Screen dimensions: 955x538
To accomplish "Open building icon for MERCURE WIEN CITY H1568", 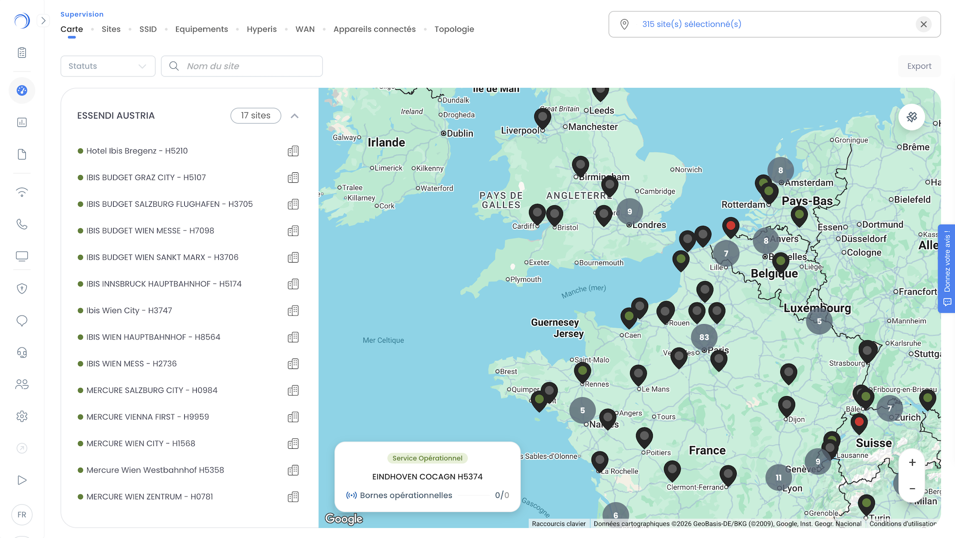I will tap(293, 444).
